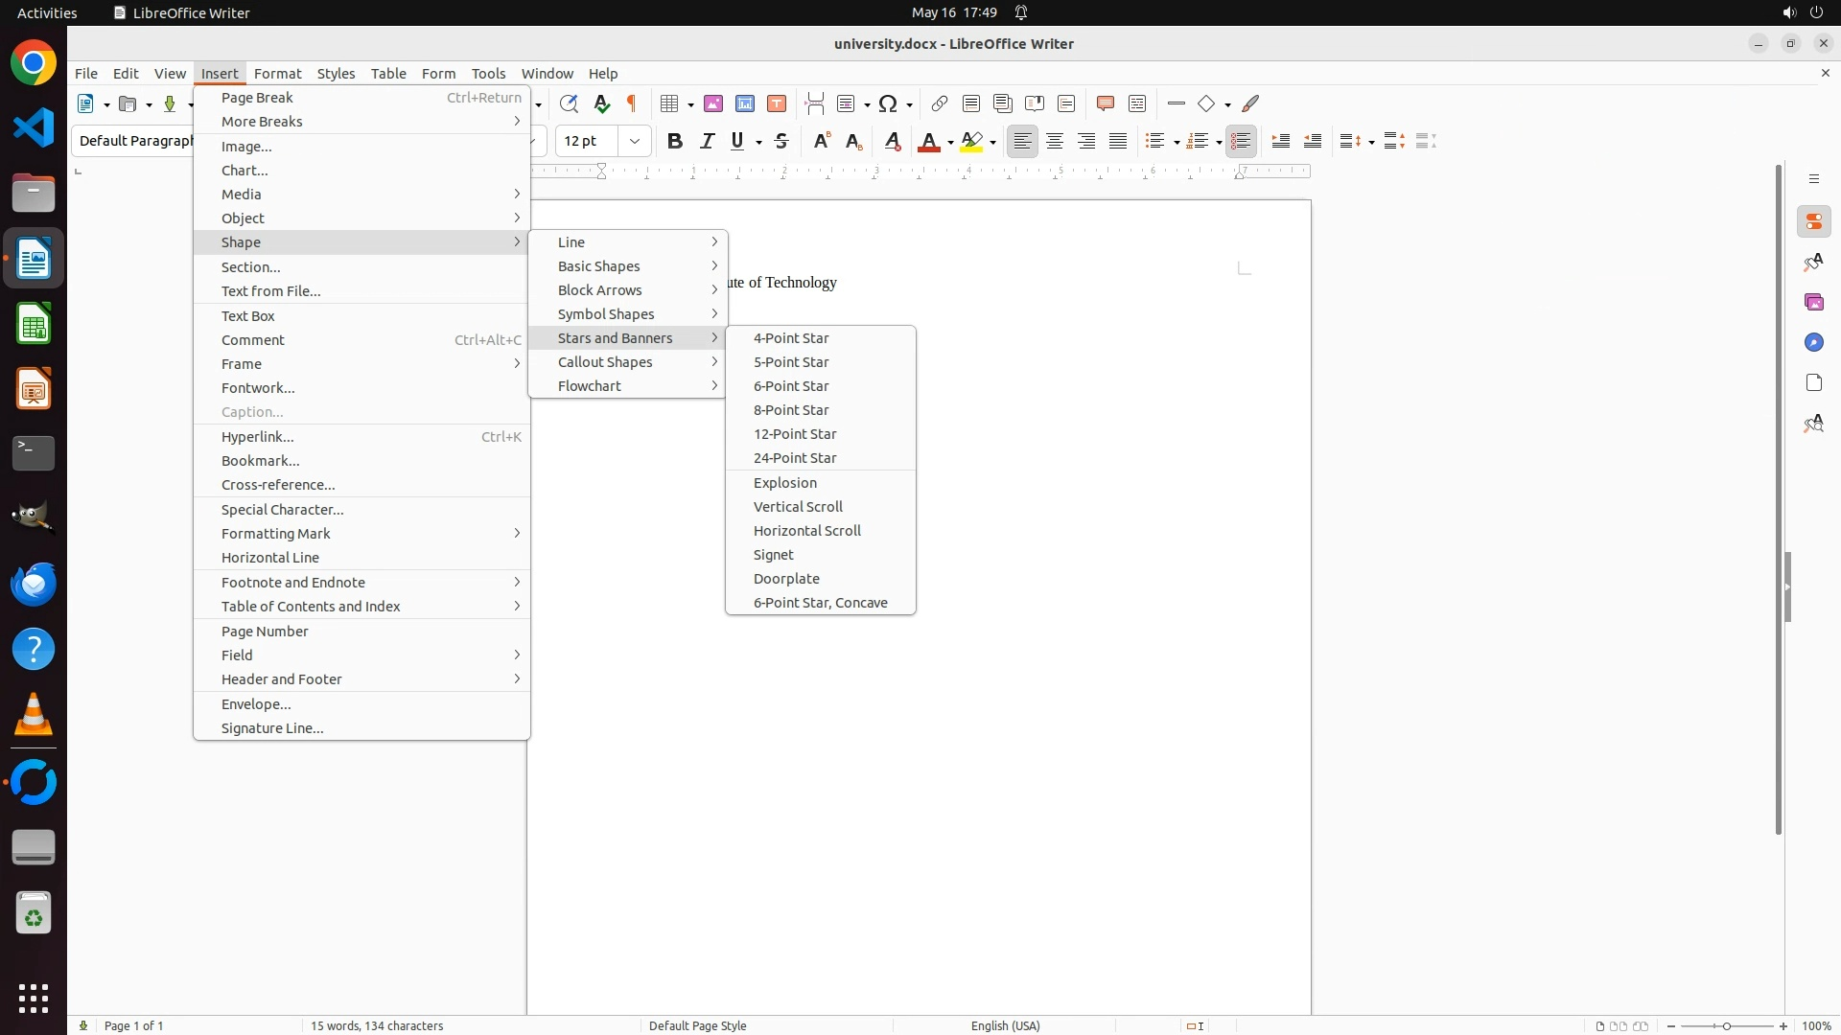Viewport: 1841px width, 1035px height.
Task: Click the Insert Special Character omega icon
Action: 889,103
